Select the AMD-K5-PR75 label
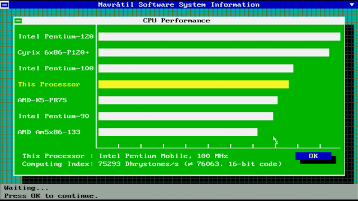Screen dimensions: 358x201 43,100
